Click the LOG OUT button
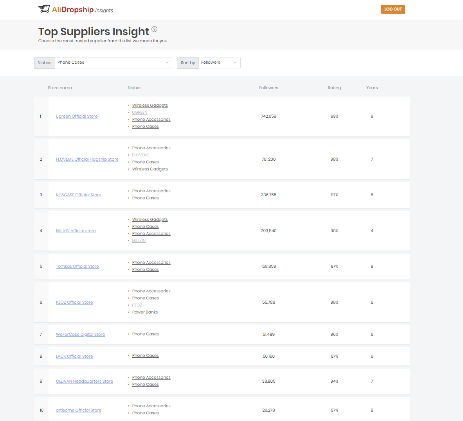The width and height of the screenshot is (463, 421). [393, 9]
